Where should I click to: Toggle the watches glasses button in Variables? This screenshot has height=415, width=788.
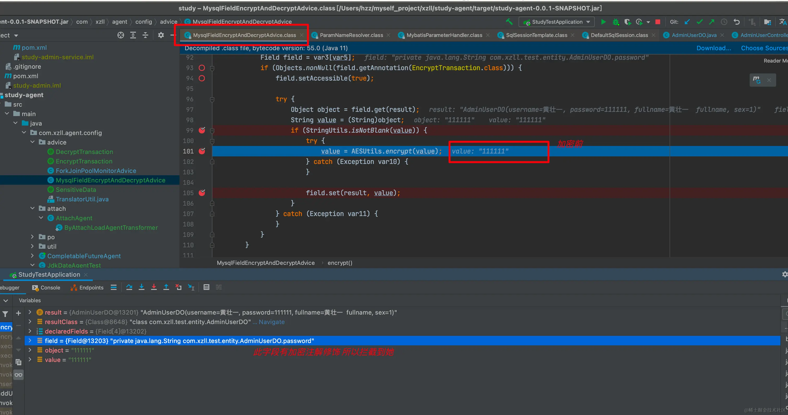[x=18, y=375]
